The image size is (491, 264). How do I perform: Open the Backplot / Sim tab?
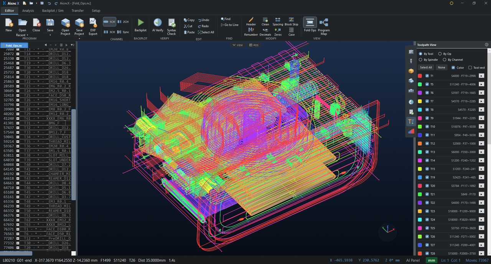(x=53, y=11)
